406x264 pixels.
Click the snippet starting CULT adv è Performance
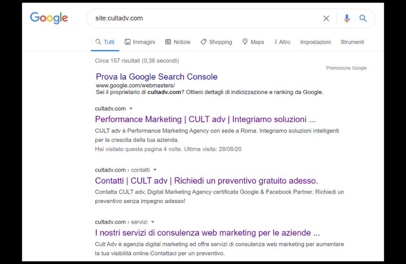[217, 135]
